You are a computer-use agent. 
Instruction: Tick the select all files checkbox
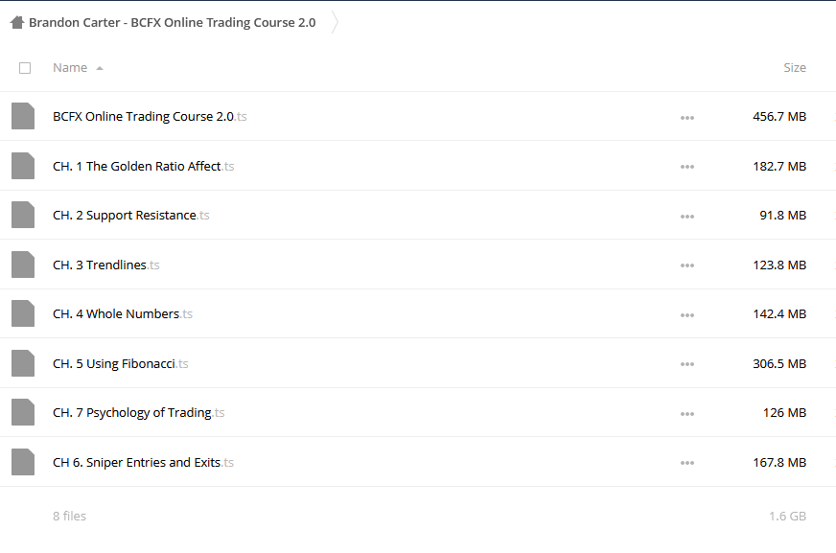click(25, 68)
